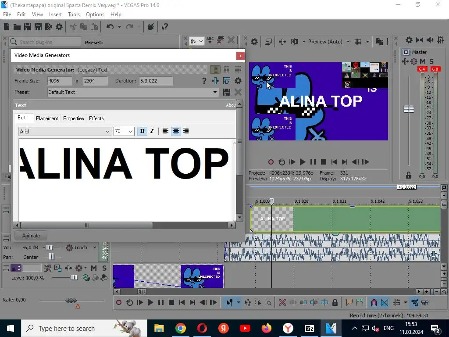
Task: Click the generator help question mark
Action: pos(204,81)
